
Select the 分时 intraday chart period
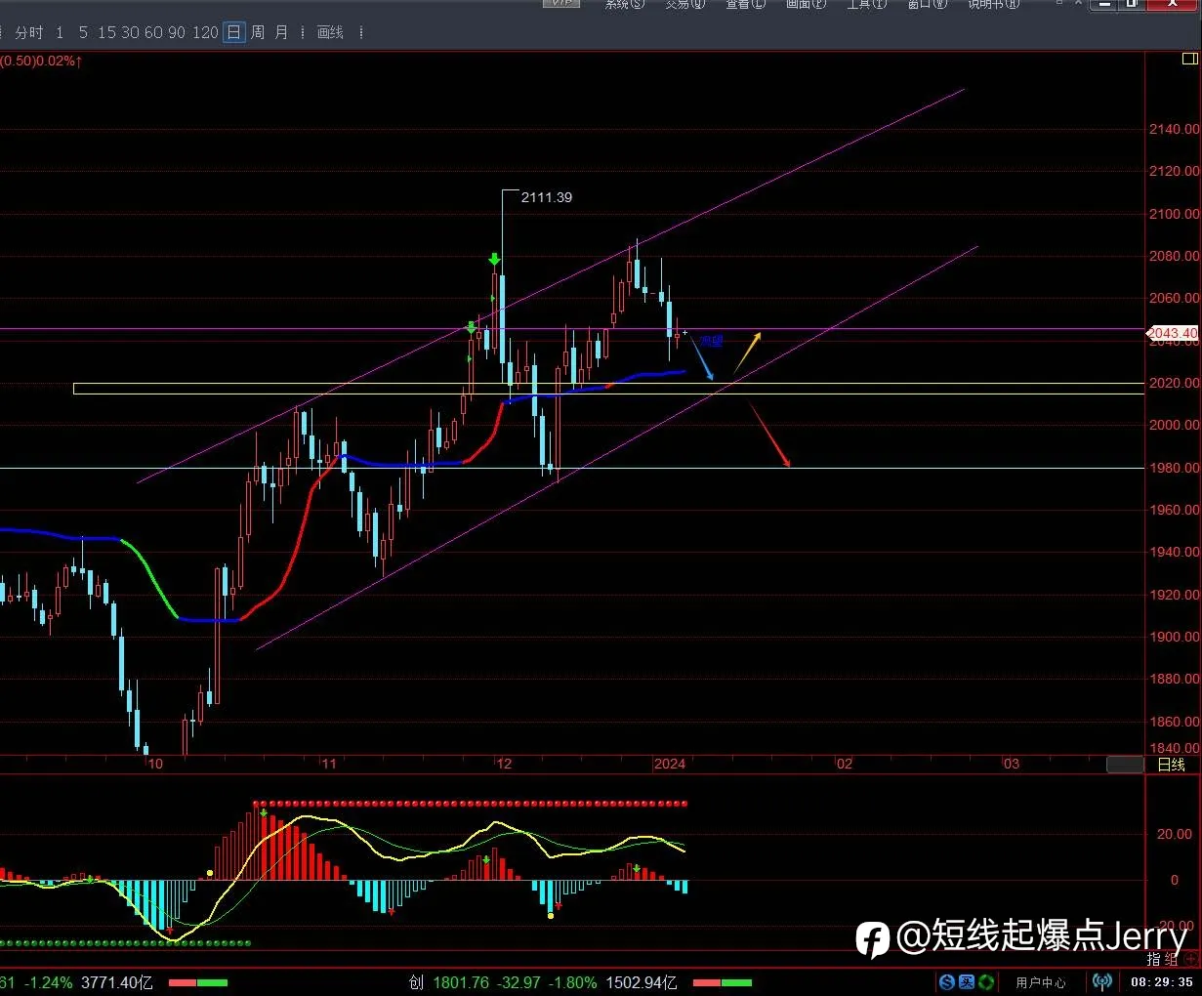point(29,32)
